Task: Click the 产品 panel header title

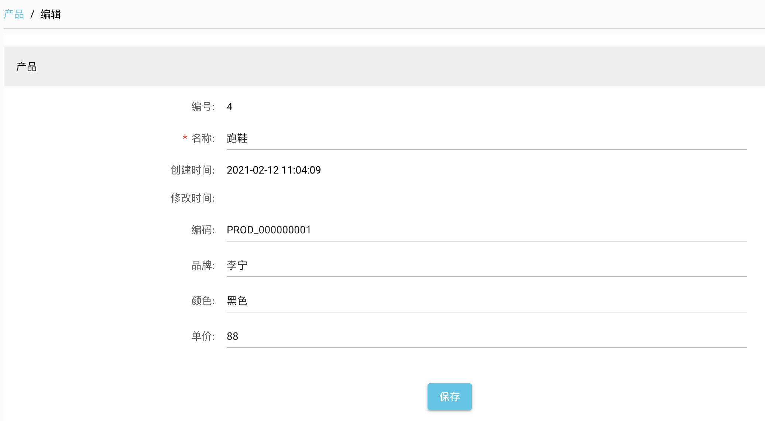Action: pyautogui.click(x=27, y=67)
